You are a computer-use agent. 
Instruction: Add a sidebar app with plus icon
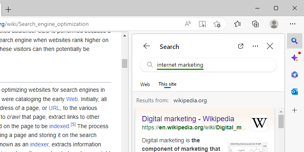[x=295, y=110]
